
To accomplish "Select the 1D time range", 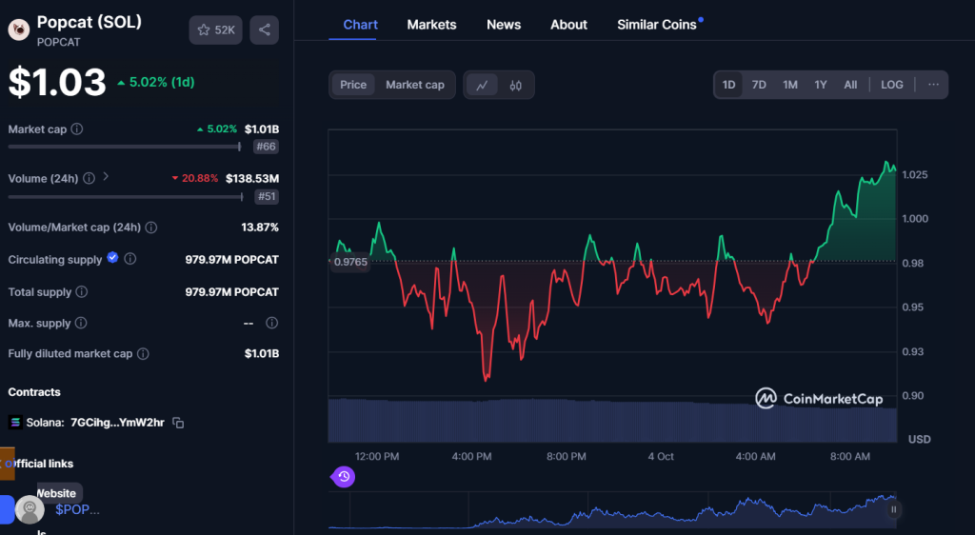I will [x=728, y=85].
